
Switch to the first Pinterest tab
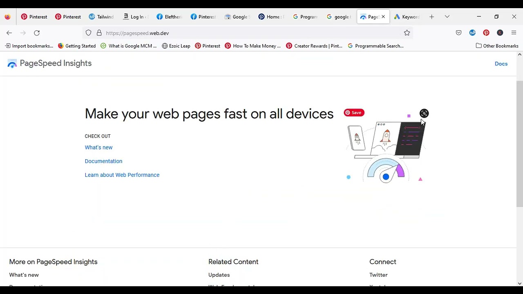(34, 17)
